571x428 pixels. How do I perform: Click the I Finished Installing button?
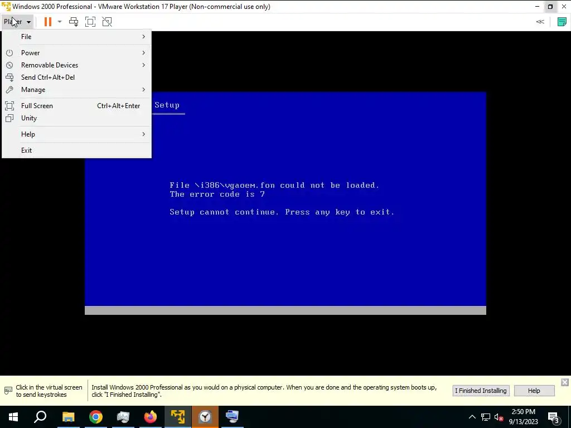[481, 391]
